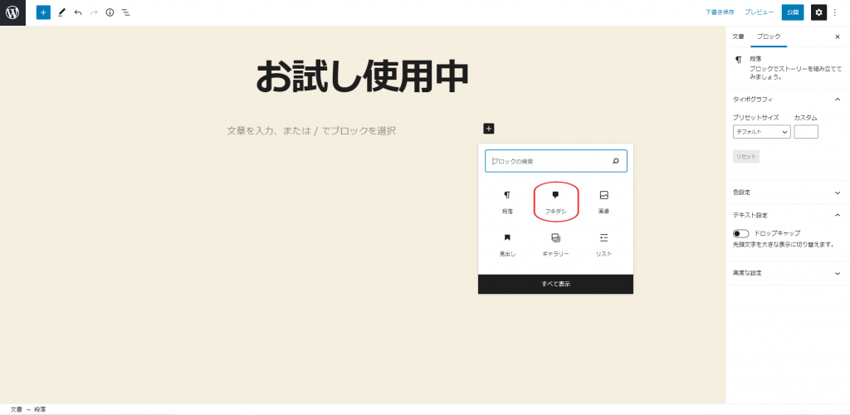The image size is (850, 415).
Task: Click the すべて表示 button
Action: tap(555, 284)
